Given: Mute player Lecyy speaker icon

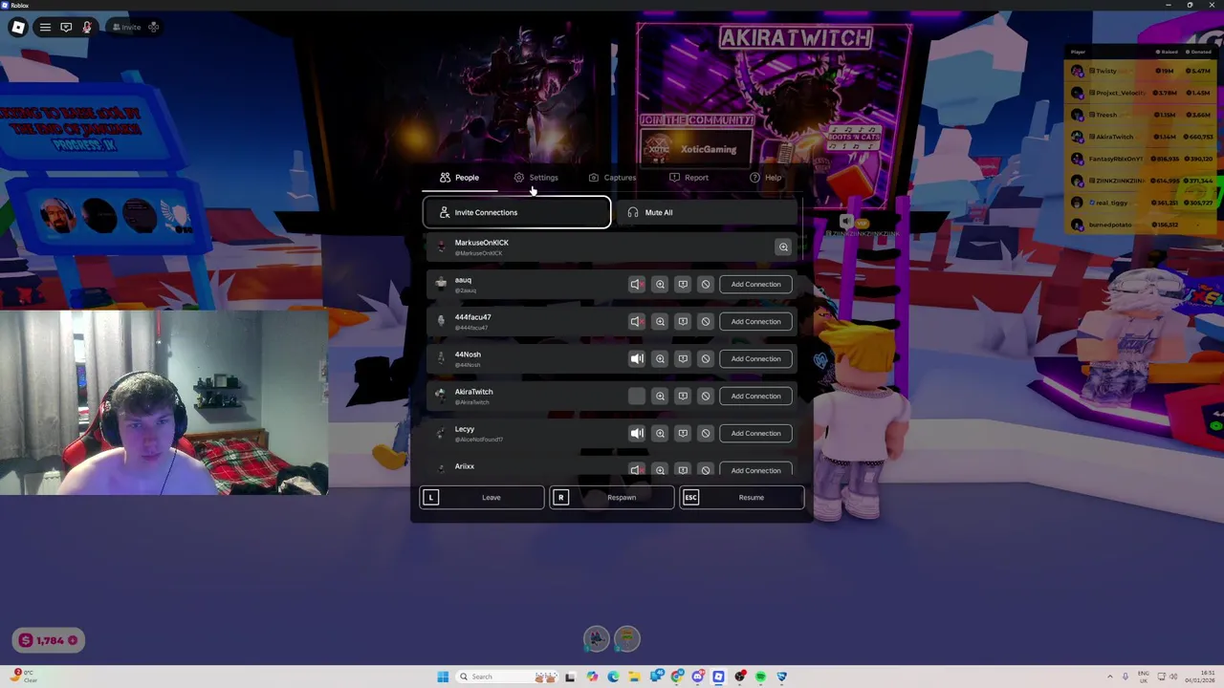Looking at the screenshot, I should 636,433.
